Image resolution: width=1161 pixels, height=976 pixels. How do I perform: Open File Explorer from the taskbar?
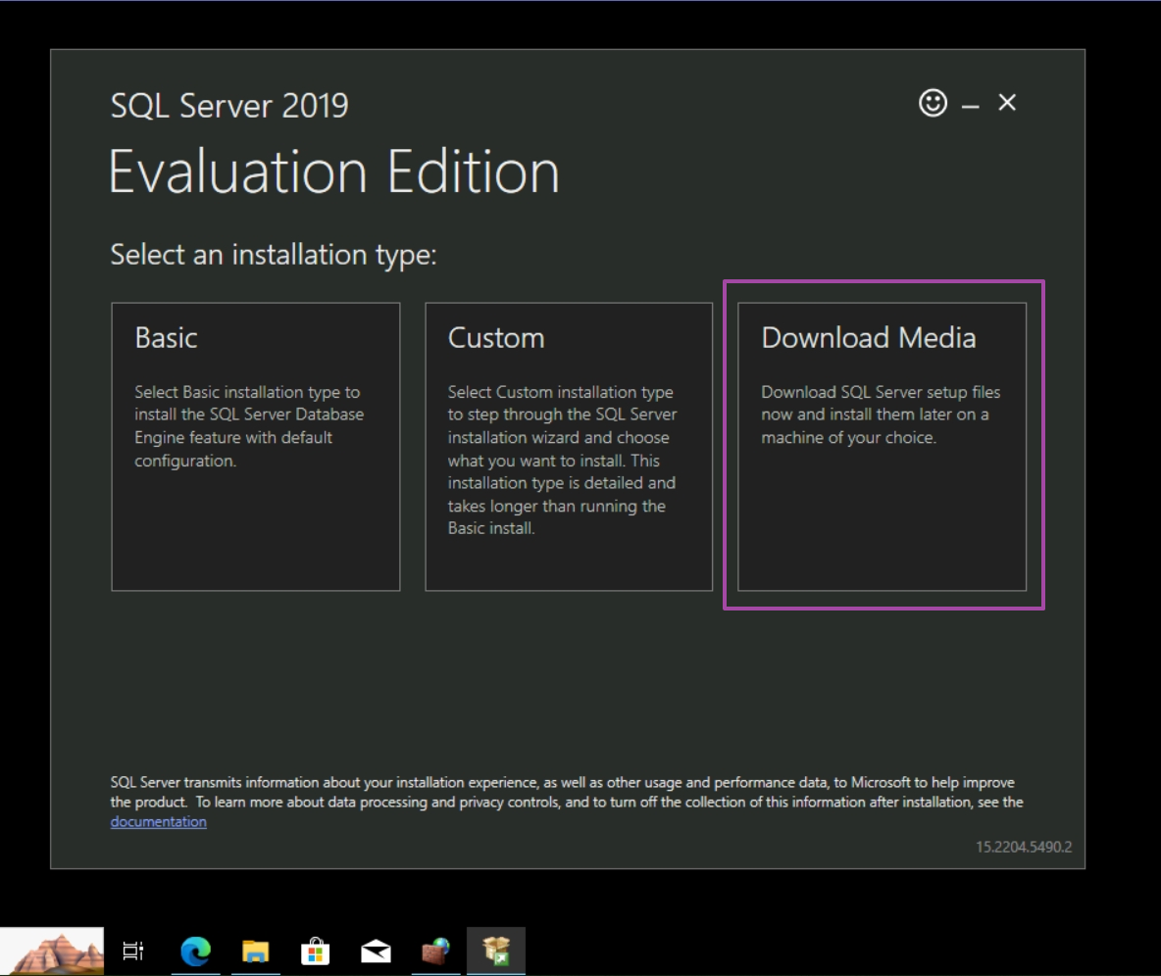pos(256,951)
